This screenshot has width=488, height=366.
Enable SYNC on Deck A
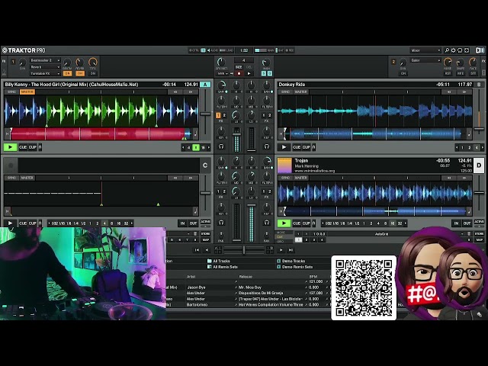(x=12, y=91)
